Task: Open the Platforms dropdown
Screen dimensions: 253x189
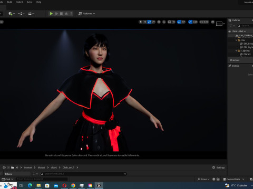Action: (87, 14)
